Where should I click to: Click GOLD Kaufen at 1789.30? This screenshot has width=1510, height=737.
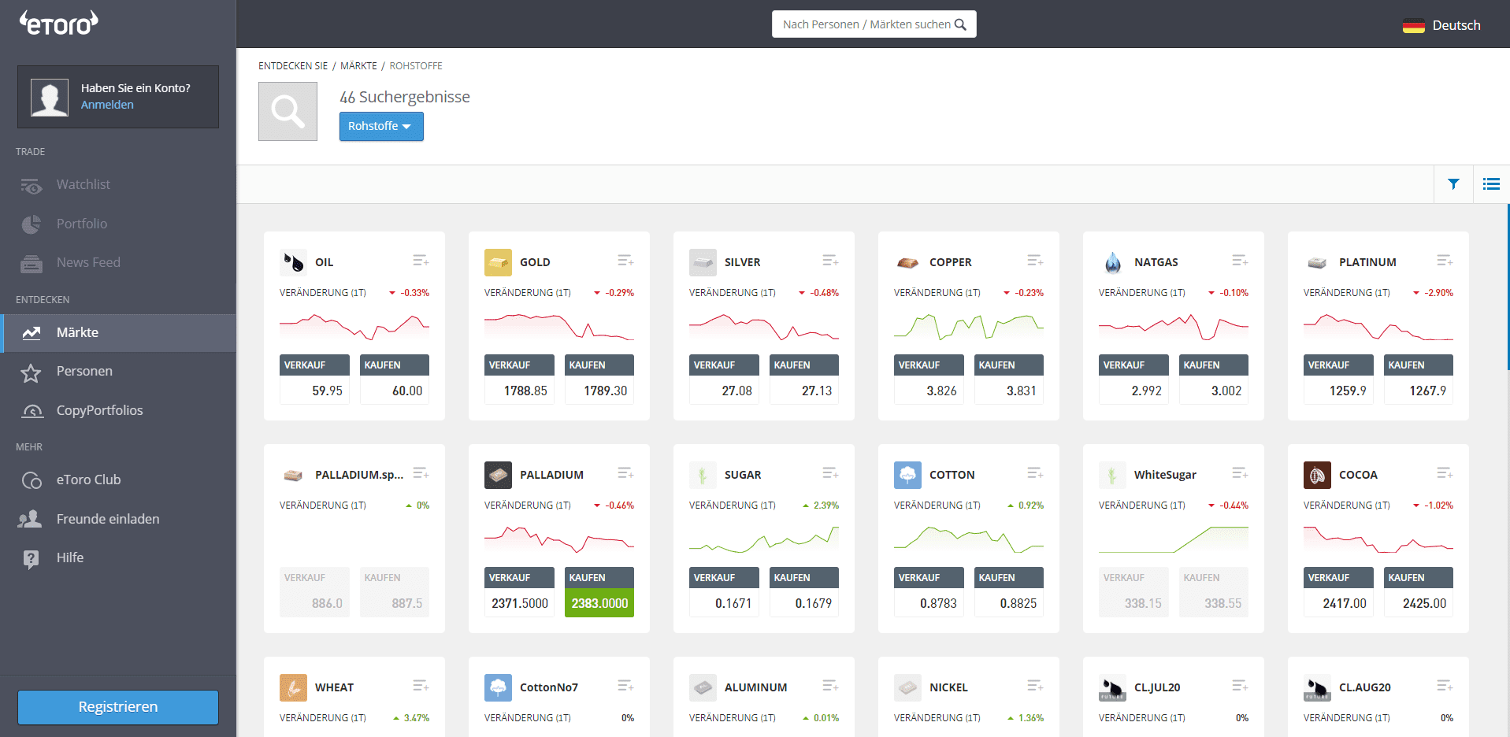click(x=599, y=380)
